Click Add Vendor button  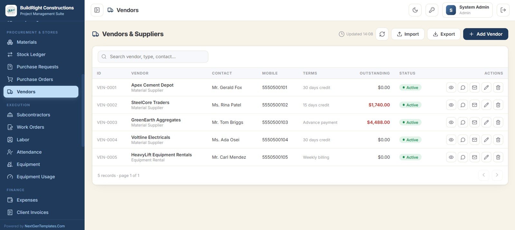486,34
